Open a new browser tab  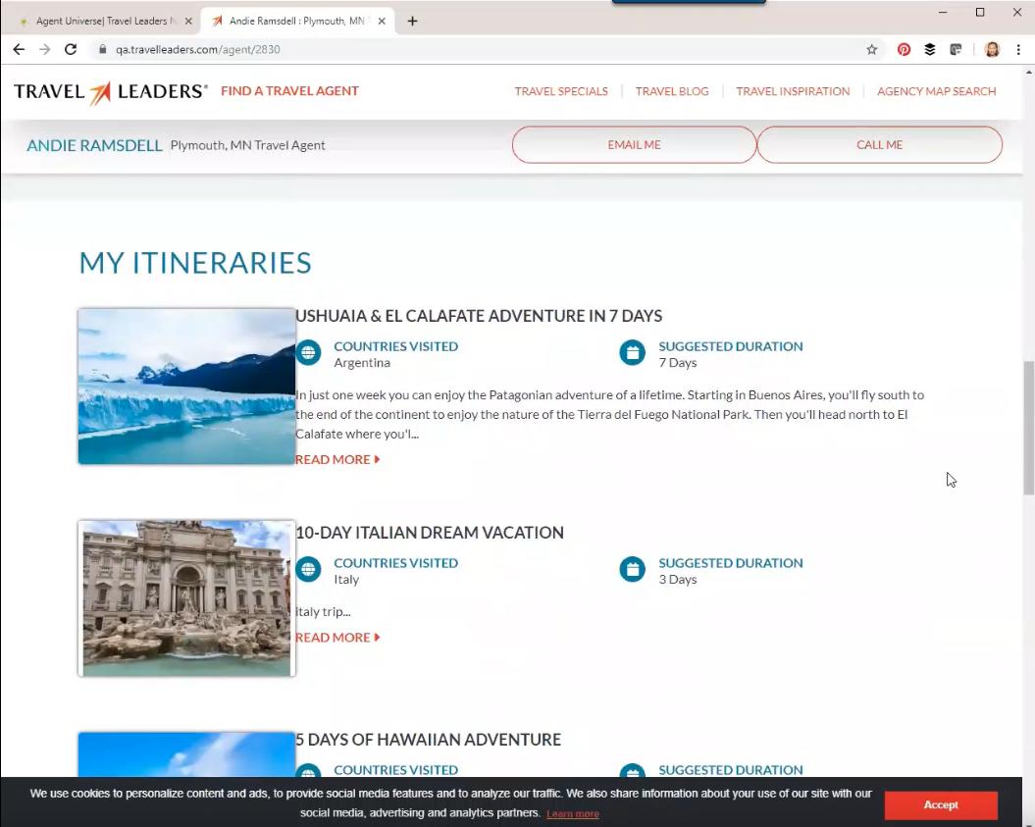(413, 22)
